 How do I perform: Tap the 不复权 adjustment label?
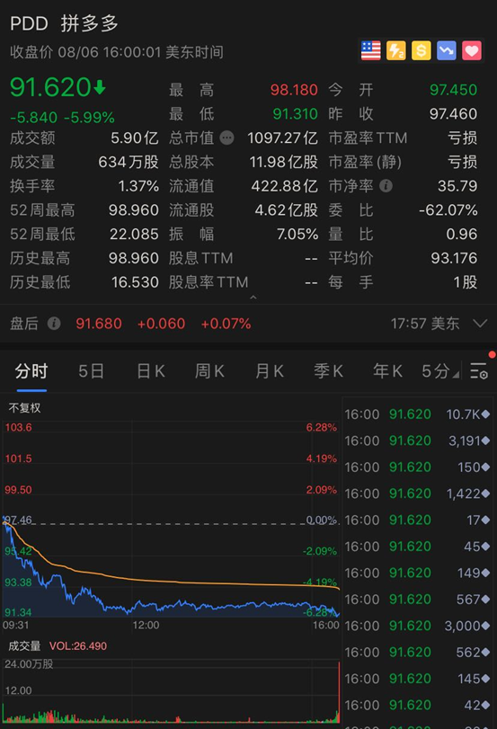point(24,408)
